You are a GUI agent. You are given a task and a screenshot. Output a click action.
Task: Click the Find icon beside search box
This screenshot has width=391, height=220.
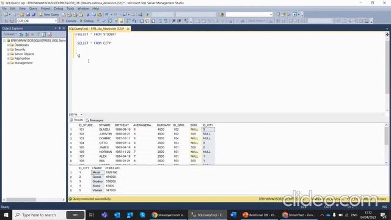(222, 15)
